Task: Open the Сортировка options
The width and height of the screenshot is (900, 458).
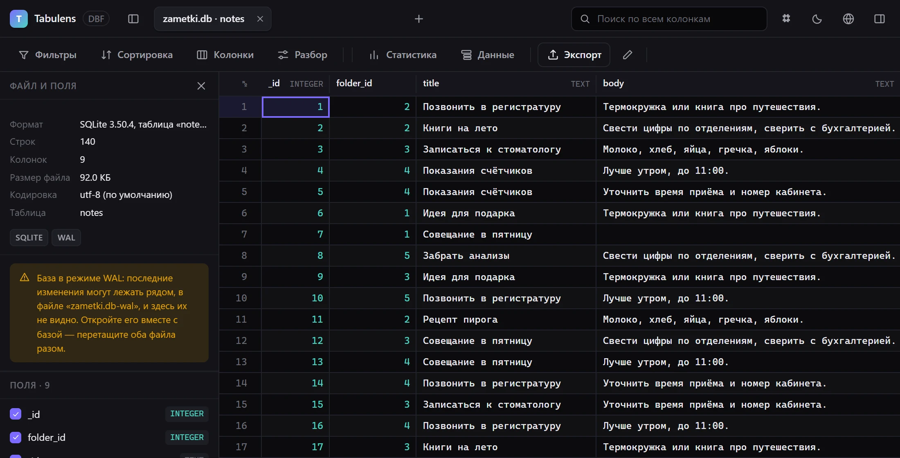Action: coord(137,55)
